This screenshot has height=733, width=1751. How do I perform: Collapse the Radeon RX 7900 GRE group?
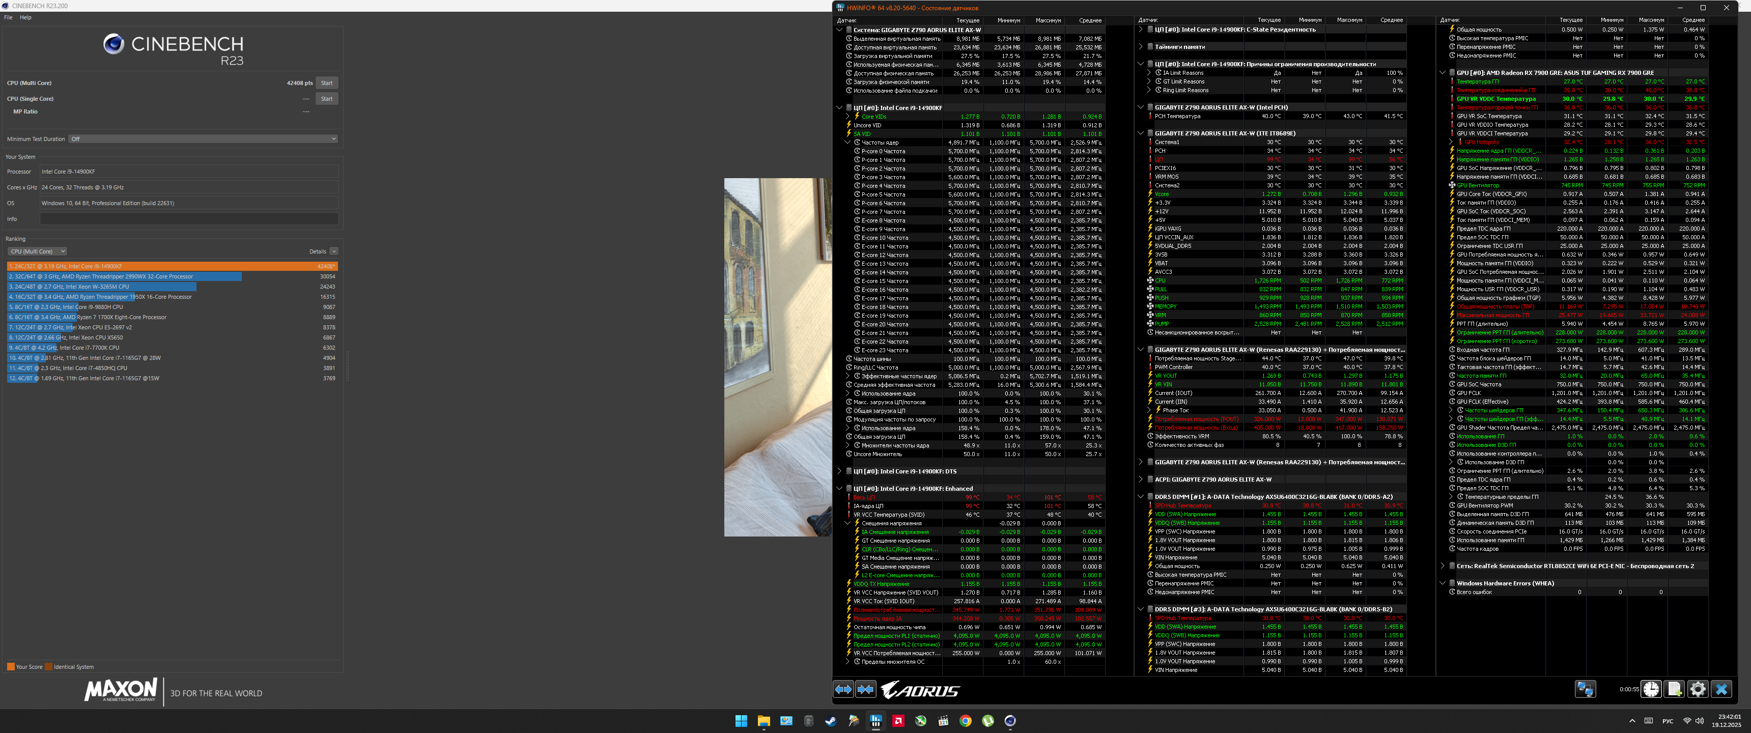click(1443, 73)
